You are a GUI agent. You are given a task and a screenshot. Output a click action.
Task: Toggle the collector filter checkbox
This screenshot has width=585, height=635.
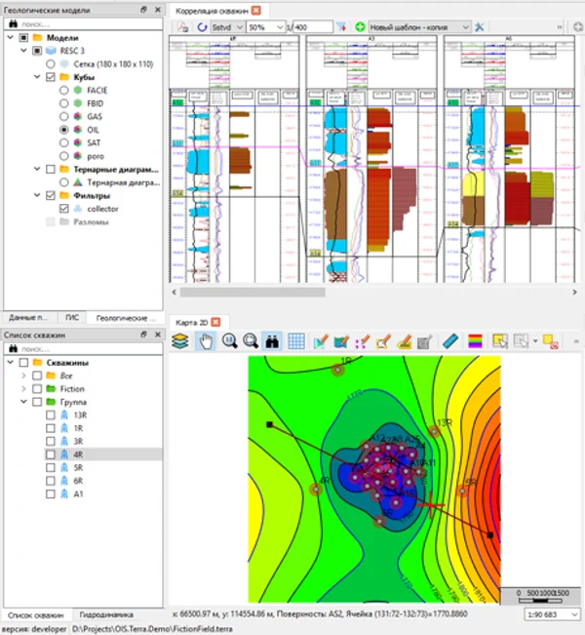point(64,209)
